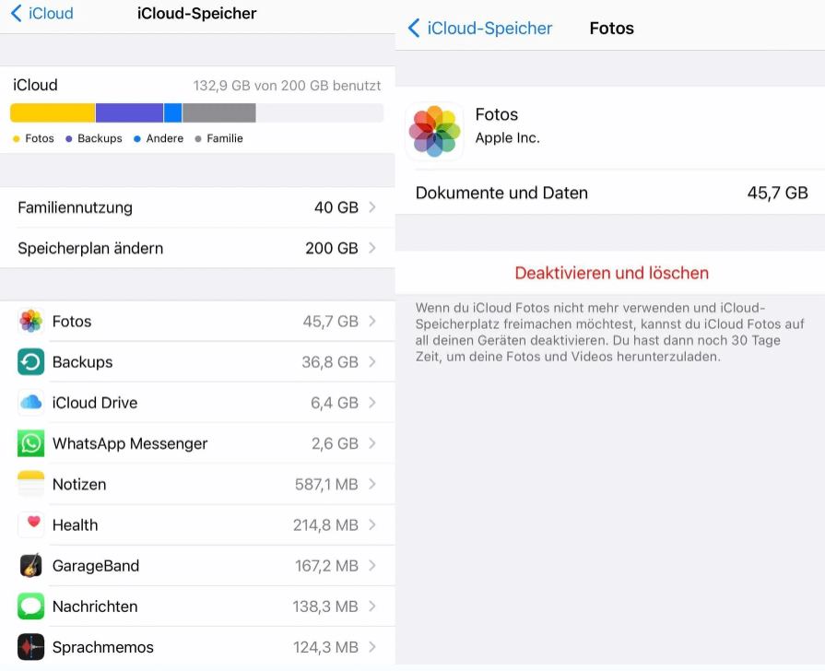Tap the GarageBand guitar icon
Screen dimensions: 825x671
click(x=31, y=565)
